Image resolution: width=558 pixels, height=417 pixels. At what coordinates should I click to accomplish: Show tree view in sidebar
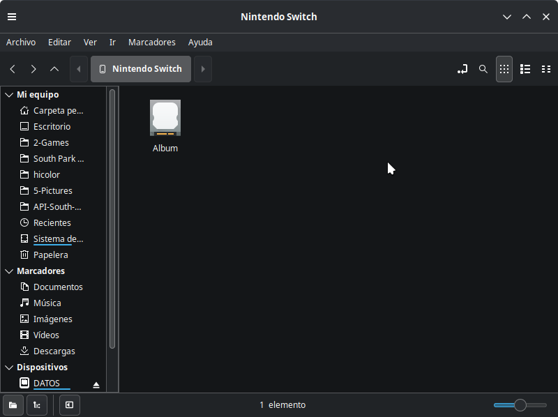click(x=37, y=405)
